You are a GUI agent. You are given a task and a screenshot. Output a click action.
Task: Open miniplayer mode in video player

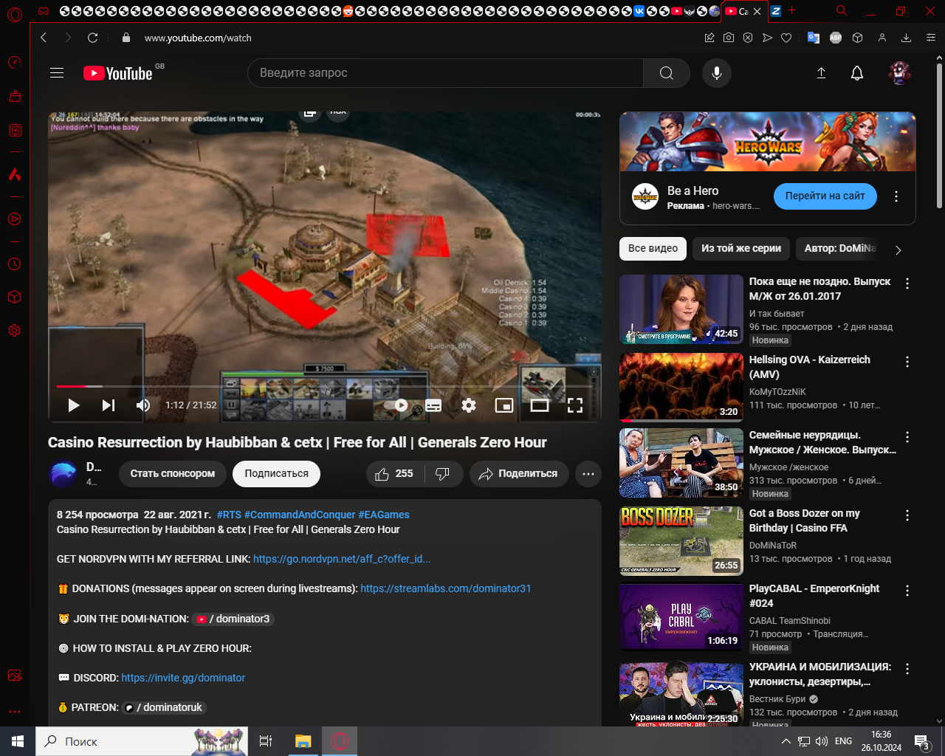point(504,405)
